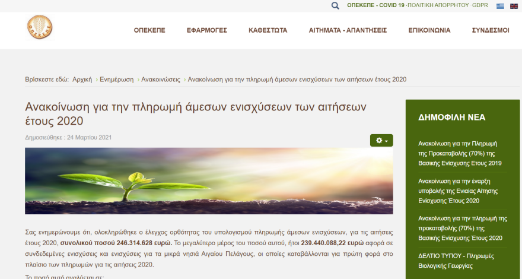522x279 pixels.
Task: Open popular news about 2019 advance payment
Action: tap(460, 153)
